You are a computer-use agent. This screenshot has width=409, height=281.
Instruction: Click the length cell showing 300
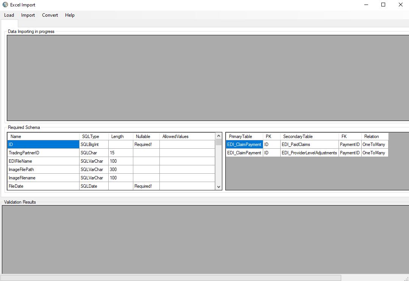point(121,170)
